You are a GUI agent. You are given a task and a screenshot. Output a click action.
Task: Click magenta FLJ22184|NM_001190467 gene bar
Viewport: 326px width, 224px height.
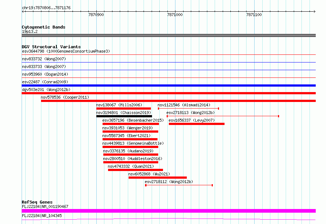pyautogui.click(x=168, y=211)
